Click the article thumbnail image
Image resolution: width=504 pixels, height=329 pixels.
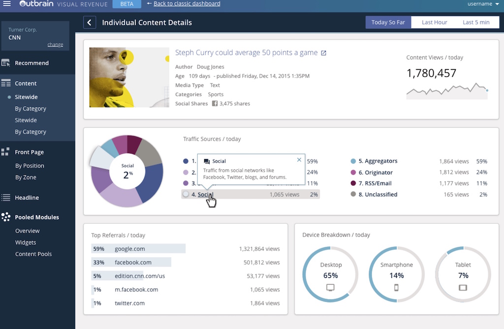129,77
